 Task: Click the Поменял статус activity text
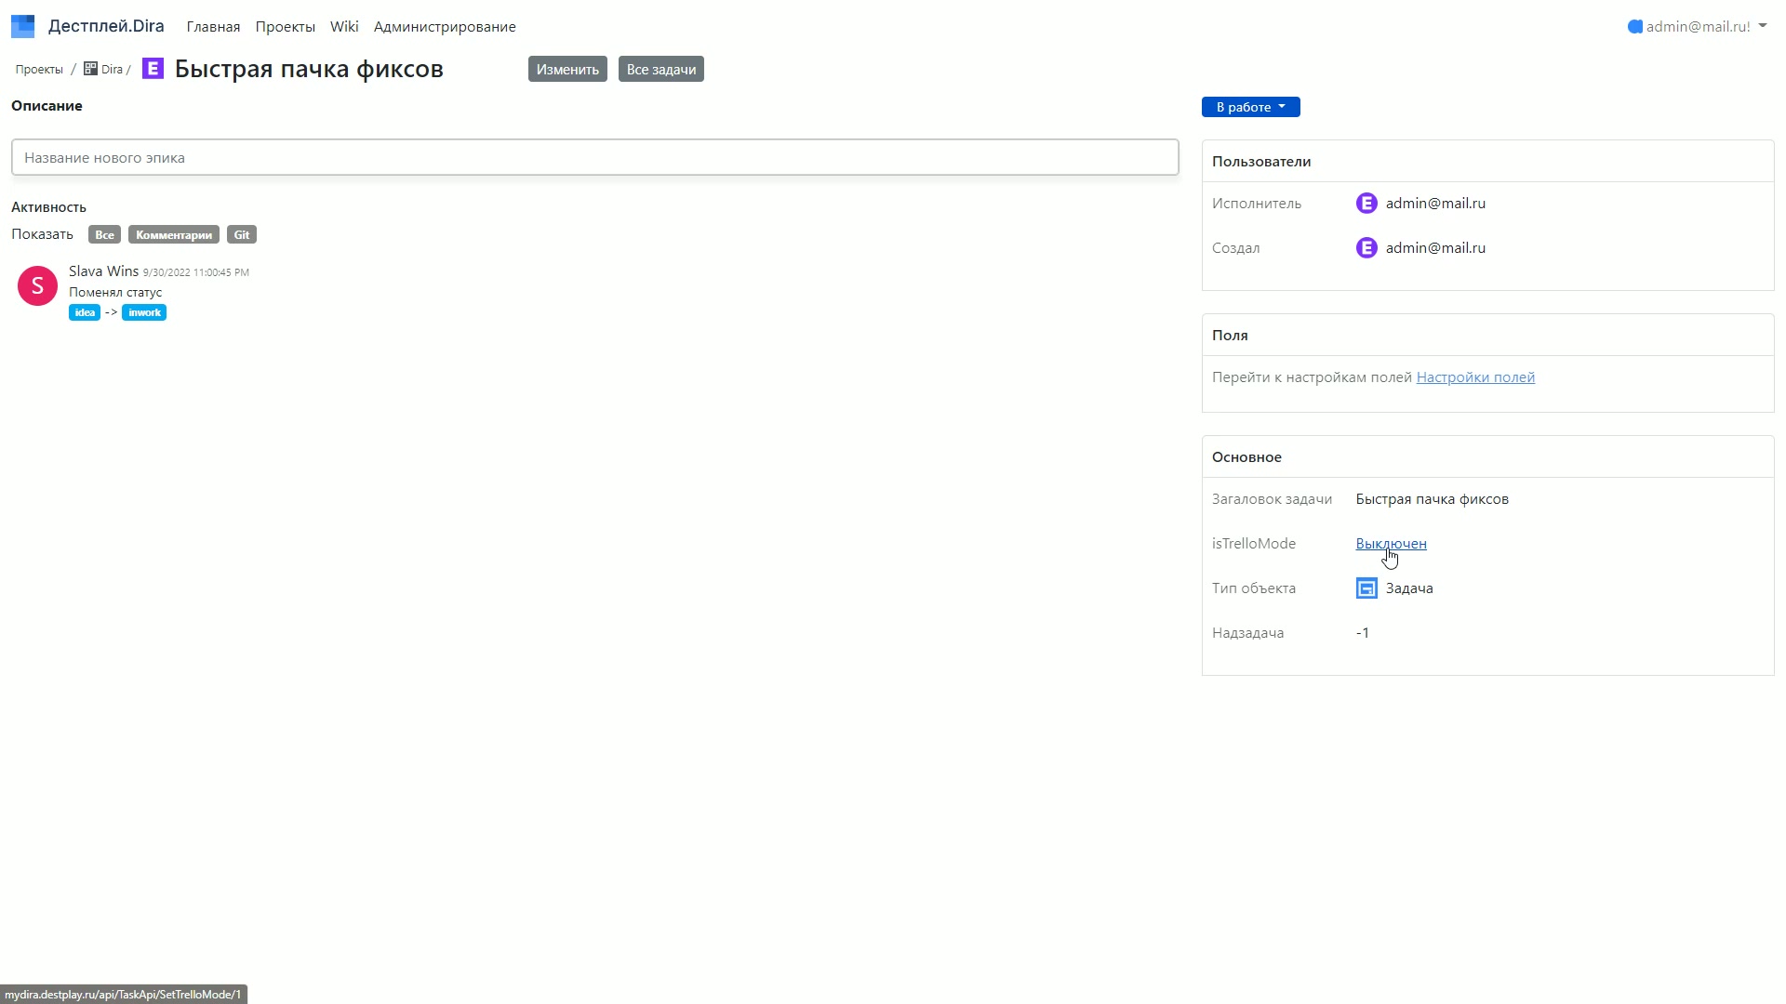[115, 293]
